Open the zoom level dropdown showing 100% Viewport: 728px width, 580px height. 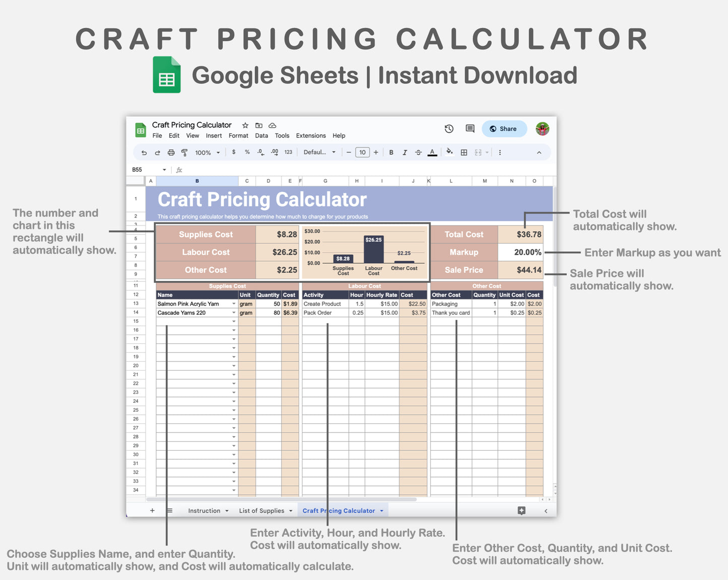click(x=206, y=152)
